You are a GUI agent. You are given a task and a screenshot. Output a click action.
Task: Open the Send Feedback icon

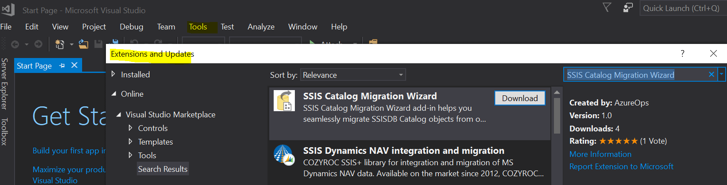628,7
